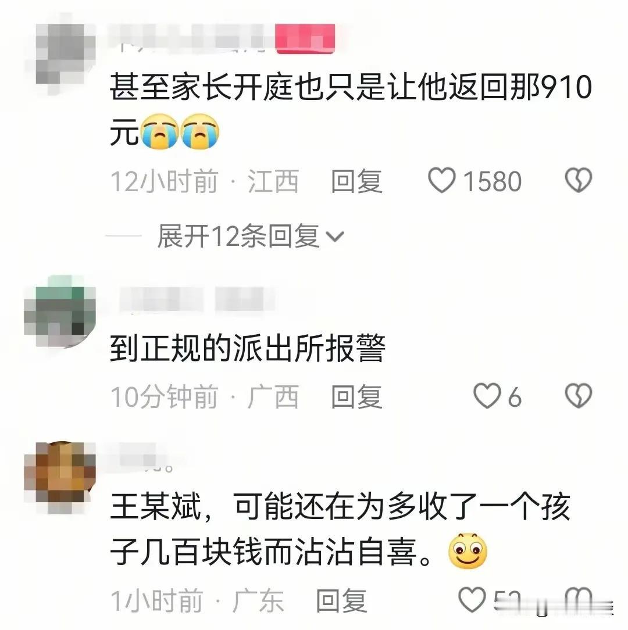Tap 回复 on the 1小时前 Guangdong comment
The image size is (628, 630).
click(341, 601)
